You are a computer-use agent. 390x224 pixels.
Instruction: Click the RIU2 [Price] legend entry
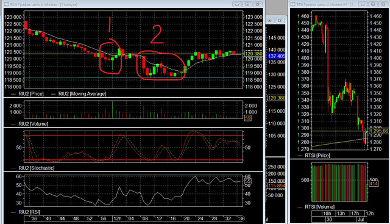(27, 94)
